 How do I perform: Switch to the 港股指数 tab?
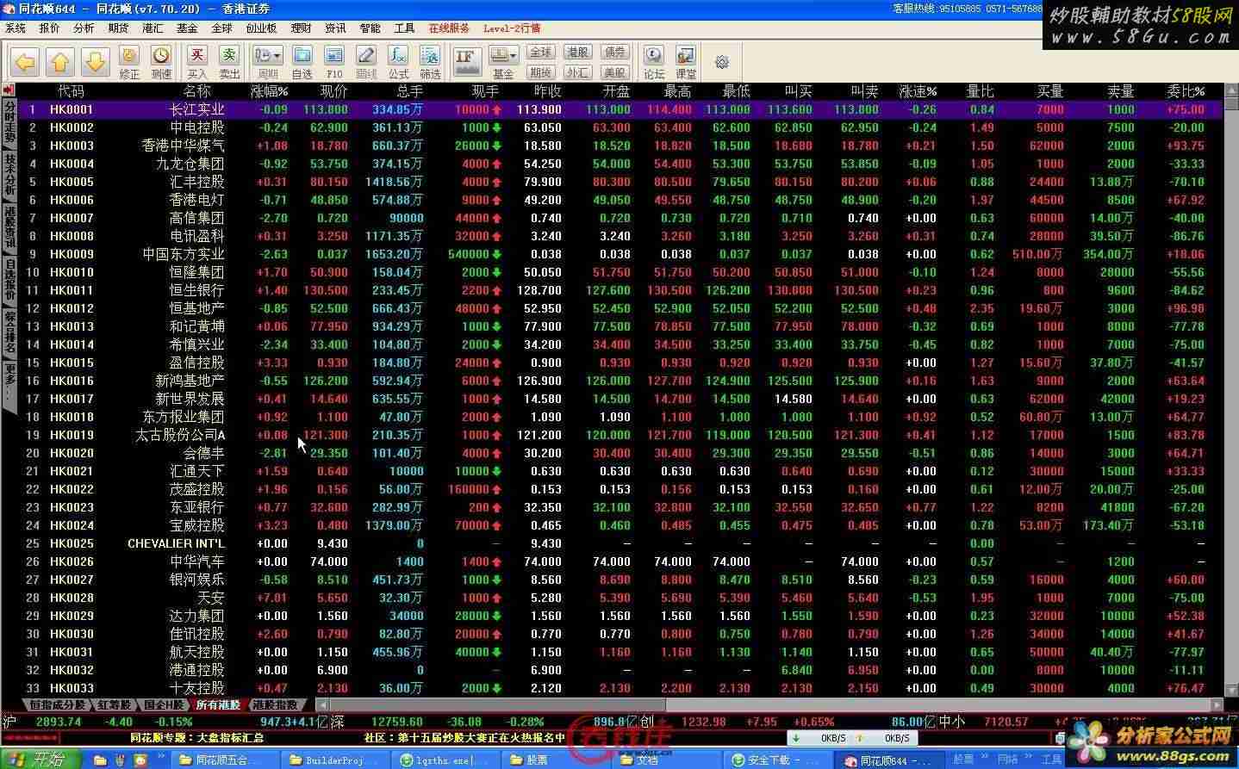point(274,704)
